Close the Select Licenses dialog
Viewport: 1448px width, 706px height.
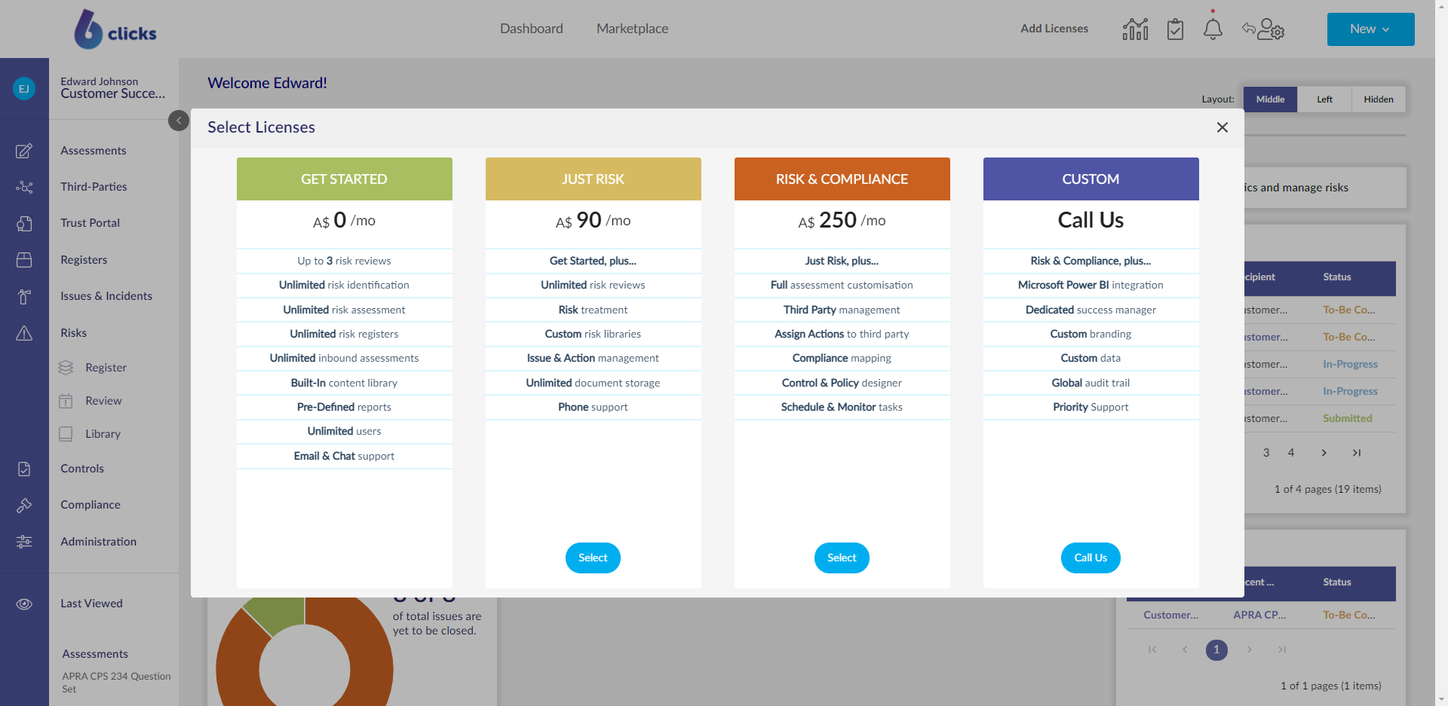pyautogui.click(x=1223, y=127)
